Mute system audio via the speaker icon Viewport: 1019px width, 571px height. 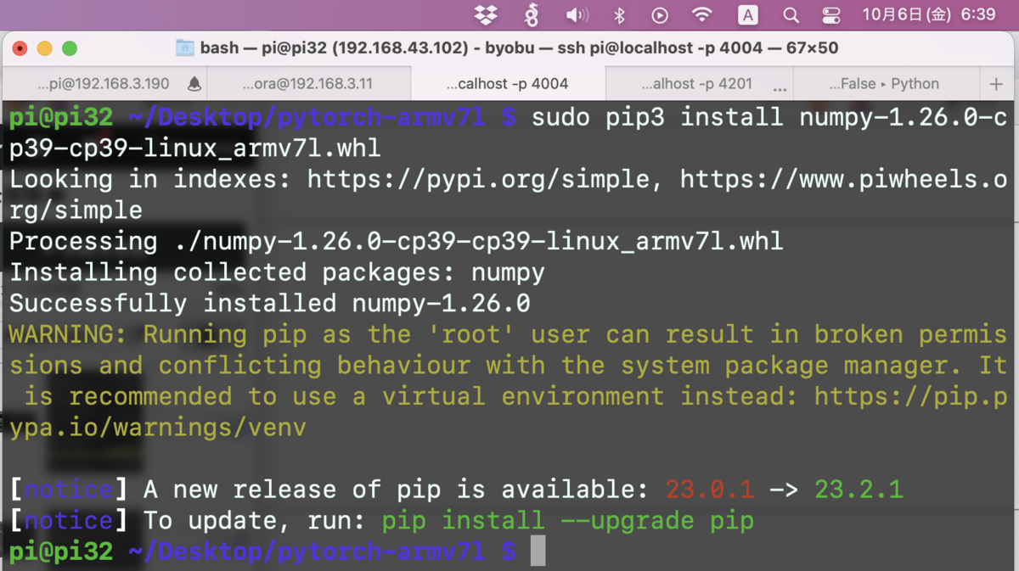click(578, 15)
